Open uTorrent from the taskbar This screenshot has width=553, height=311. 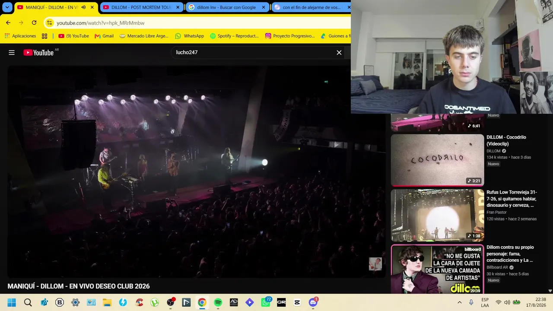tap(155, 302)
